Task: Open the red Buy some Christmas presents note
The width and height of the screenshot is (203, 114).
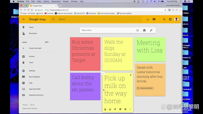Action: point(85,54)
